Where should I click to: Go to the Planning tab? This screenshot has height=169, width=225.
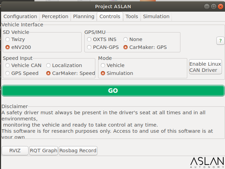pos(84,16)
